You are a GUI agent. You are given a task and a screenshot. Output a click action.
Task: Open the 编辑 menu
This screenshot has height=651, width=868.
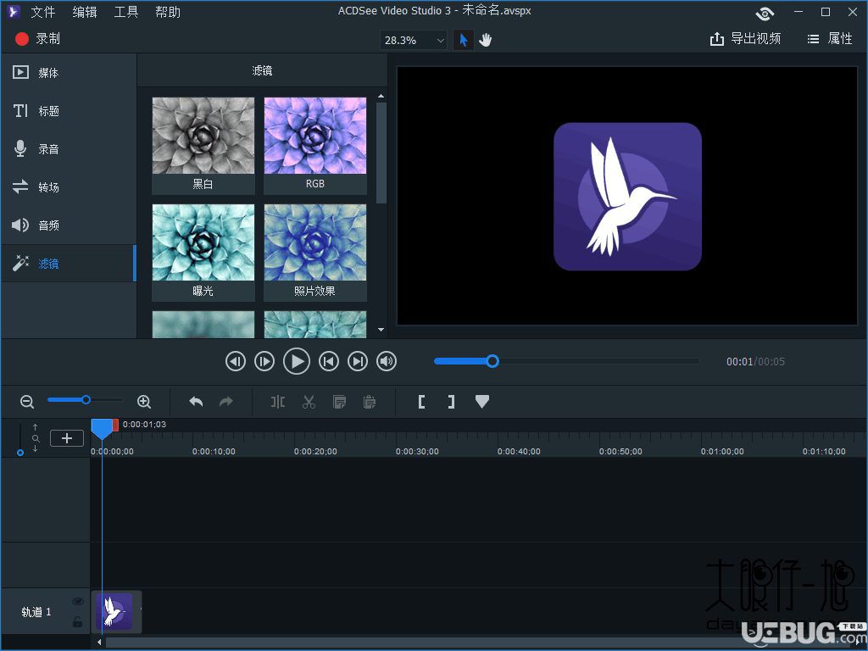click(x=84, y=12)
